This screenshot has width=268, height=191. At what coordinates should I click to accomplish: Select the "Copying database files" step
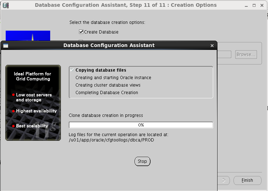(x=101, y=70)
